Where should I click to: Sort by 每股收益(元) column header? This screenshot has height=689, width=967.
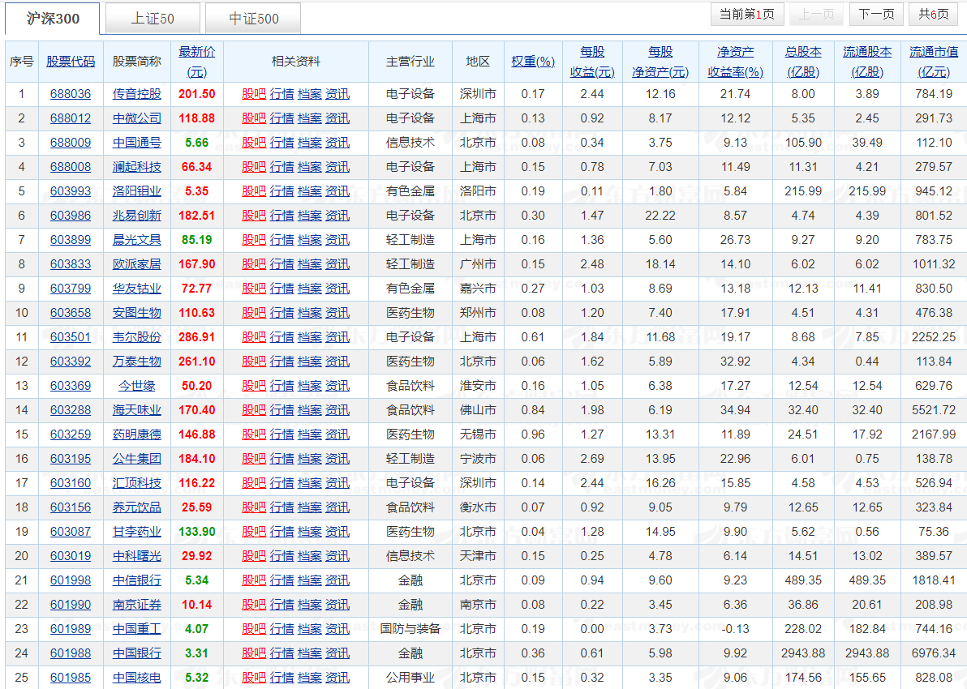click(x=592, y=62)
